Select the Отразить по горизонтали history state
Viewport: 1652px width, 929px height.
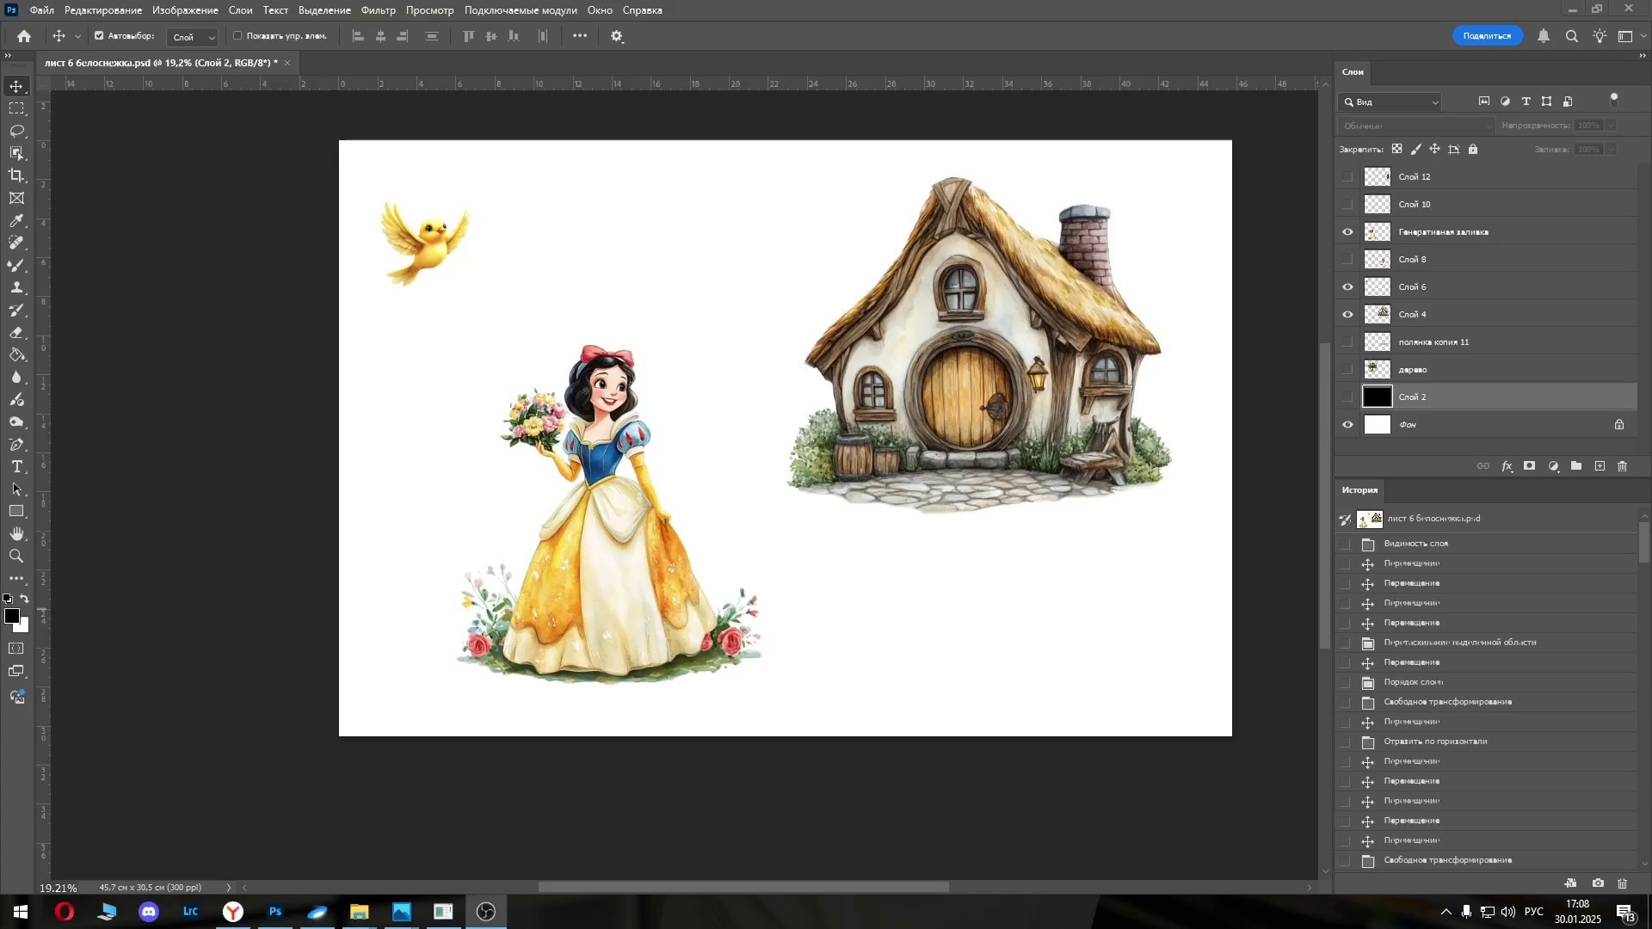pos(1435,741)
